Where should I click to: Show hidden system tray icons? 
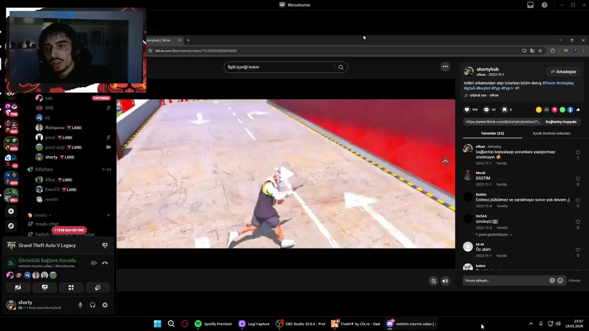click(531, 324)
